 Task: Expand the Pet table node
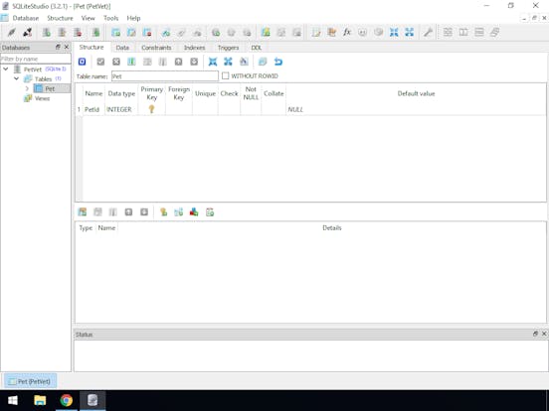coord(27,88)
